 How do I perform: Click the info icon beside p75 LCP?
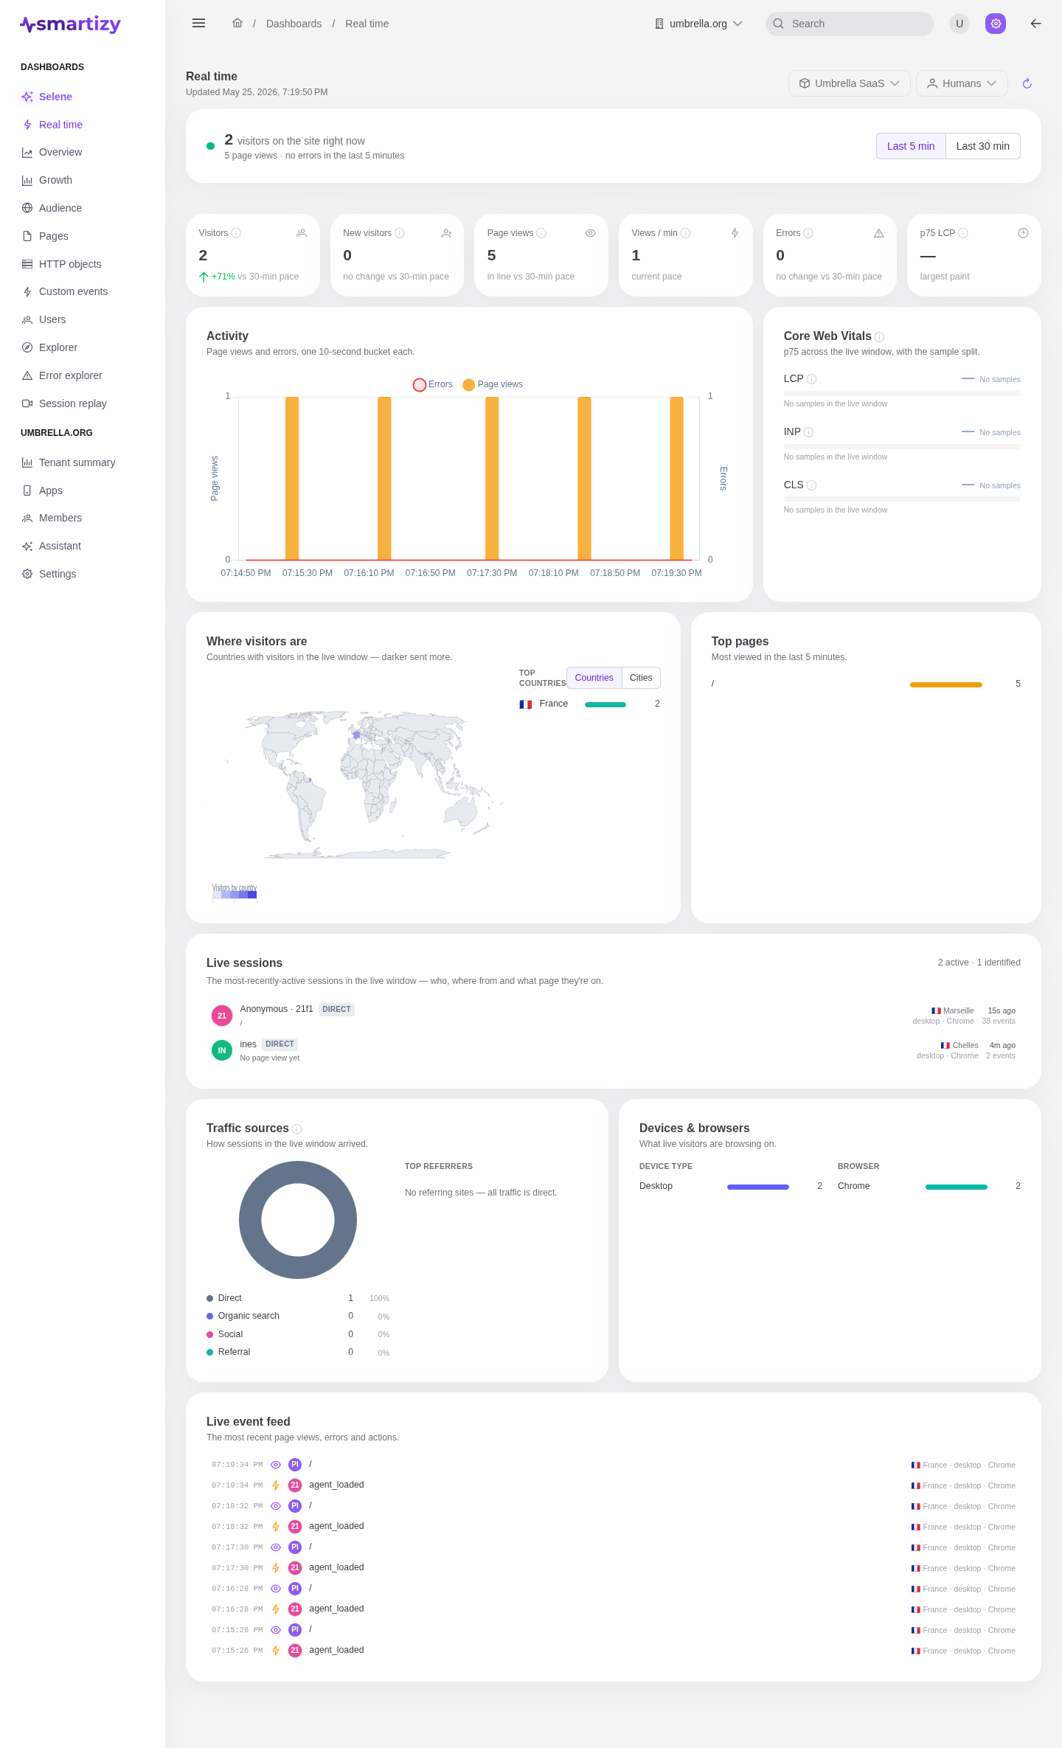(963, 233)
